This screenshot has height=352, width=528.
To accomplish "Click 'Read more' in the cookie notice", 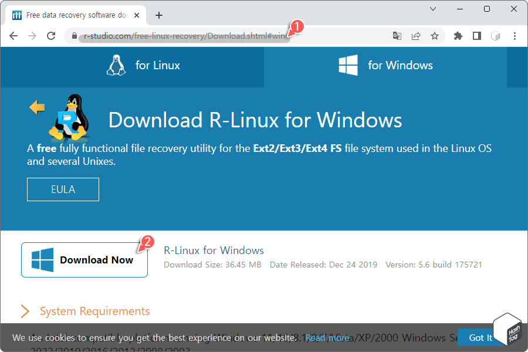I will click(327, 337).
